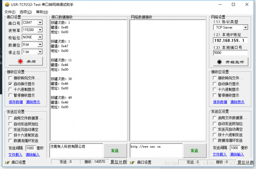Open the 选项(O) menu
256x169 pixels.
click(x=26, y=12)
